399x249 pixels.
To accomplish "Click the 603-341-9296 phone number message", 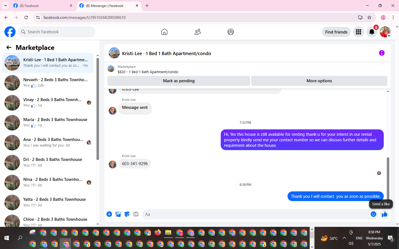I will [135, 164].
